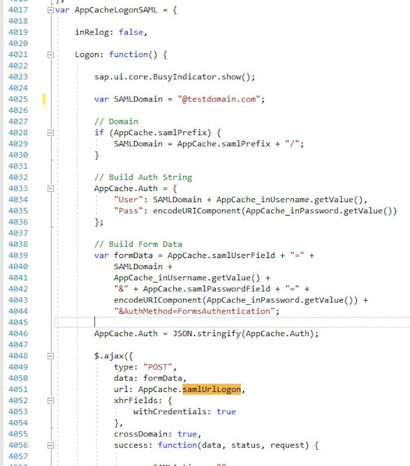This screenshot has width=410, height=466.
Task: Click the // Domain comment
Action: click(116, 122)
